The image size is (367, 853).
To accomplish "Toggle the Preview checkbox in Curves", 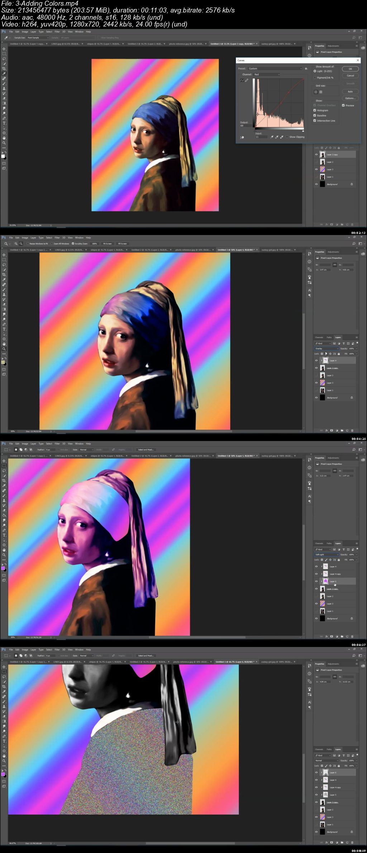I will coord(343,105).
